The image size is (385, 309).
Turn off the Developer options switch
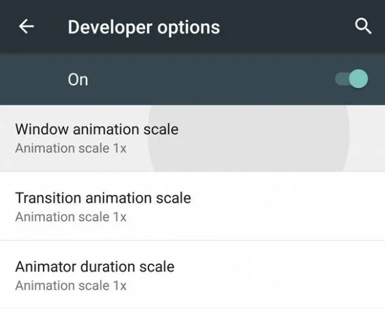pyautogui.click(x=352, y=79)
